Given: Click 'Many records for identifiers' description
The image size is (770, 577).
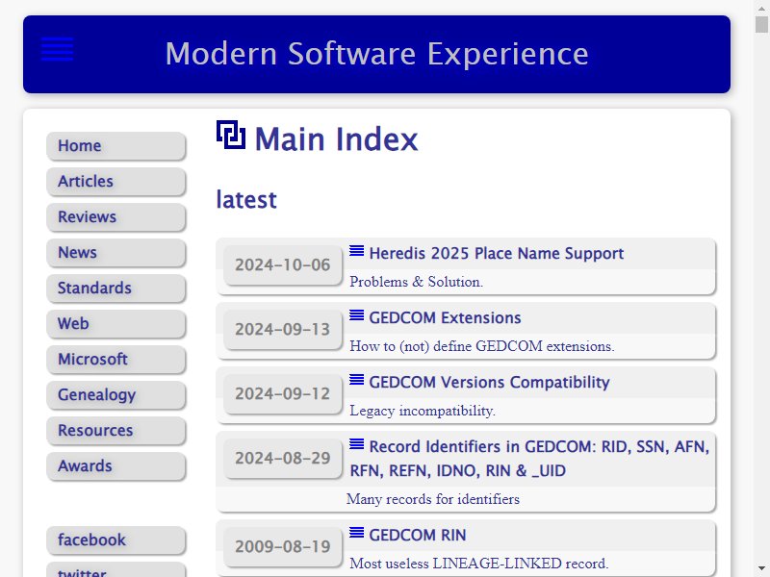Looking at the screenshot, I should point(432,499).
